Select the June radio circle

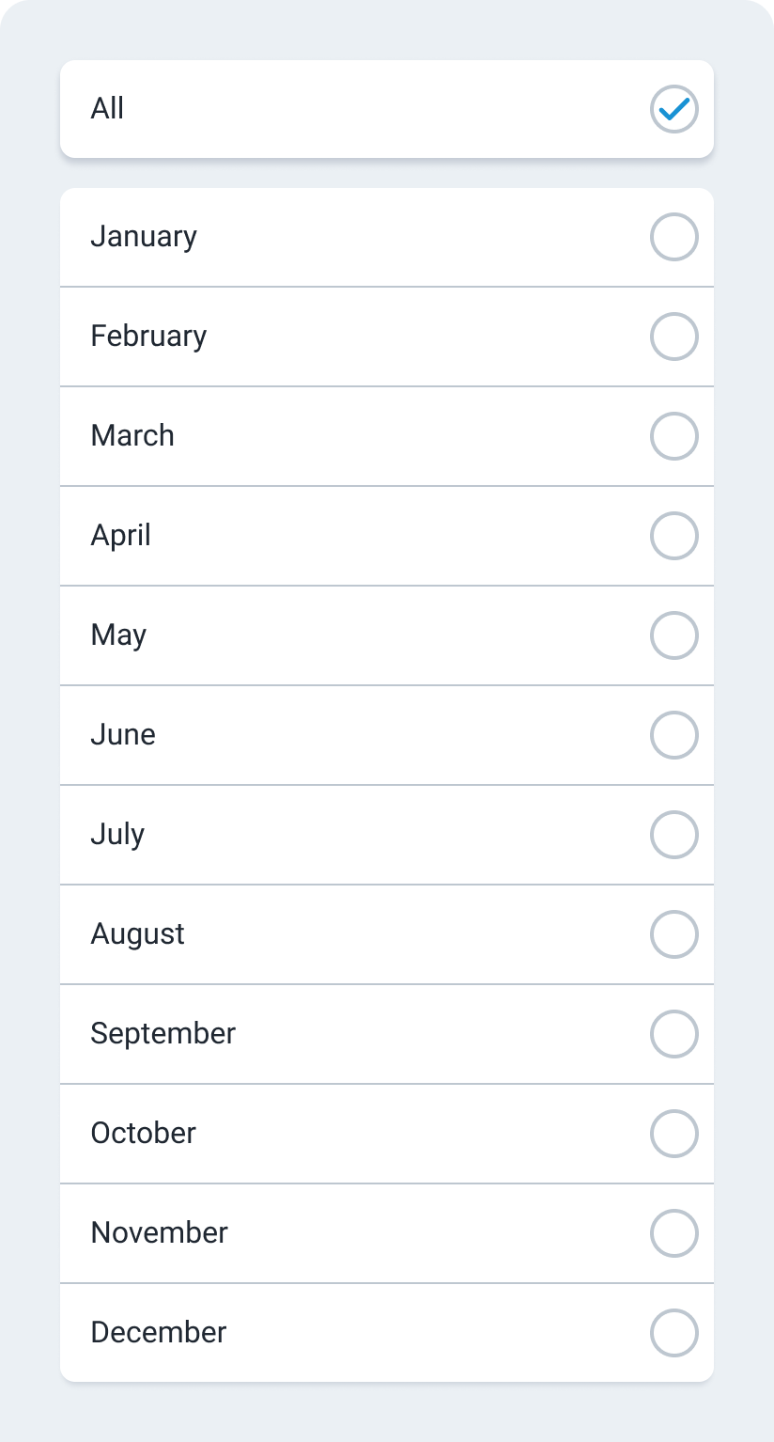click(x=673, y=735)
